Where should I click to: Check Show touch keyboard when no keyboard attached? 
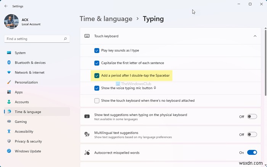coord(97,101)
